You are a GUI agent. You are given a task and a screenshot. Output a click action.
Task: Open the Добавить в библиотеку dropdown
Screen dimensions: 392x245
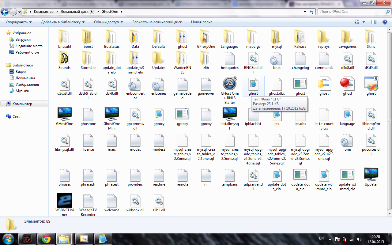[x=63, y=22]
